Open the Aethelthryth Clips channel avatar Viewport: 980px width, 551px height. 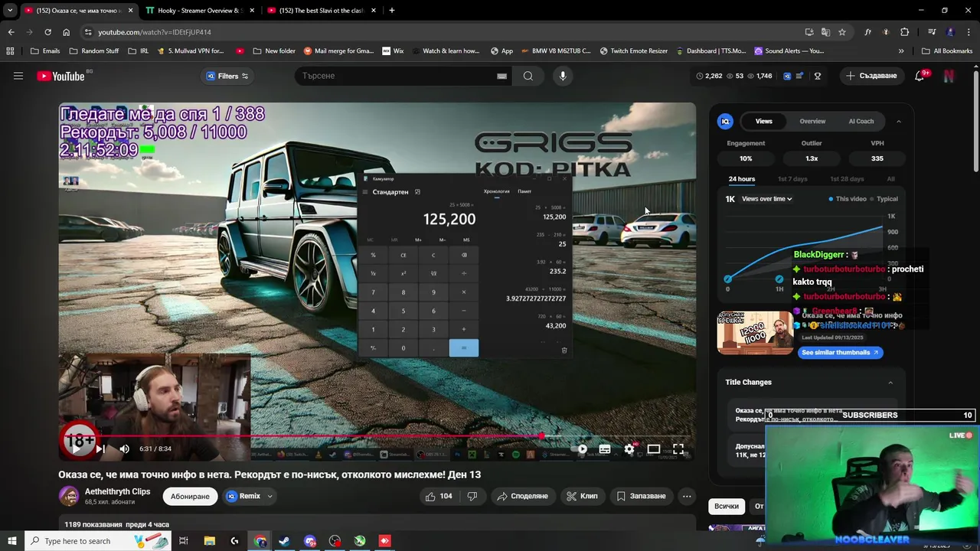tap(69, 496)
